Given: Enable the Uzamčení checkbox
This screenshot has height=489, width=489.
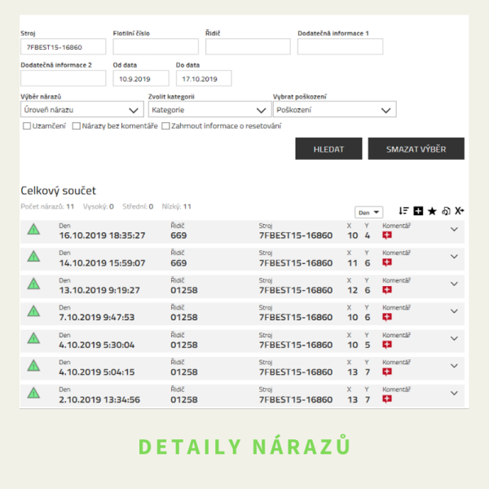Looking at the screenshot, I should coord(27,126).
